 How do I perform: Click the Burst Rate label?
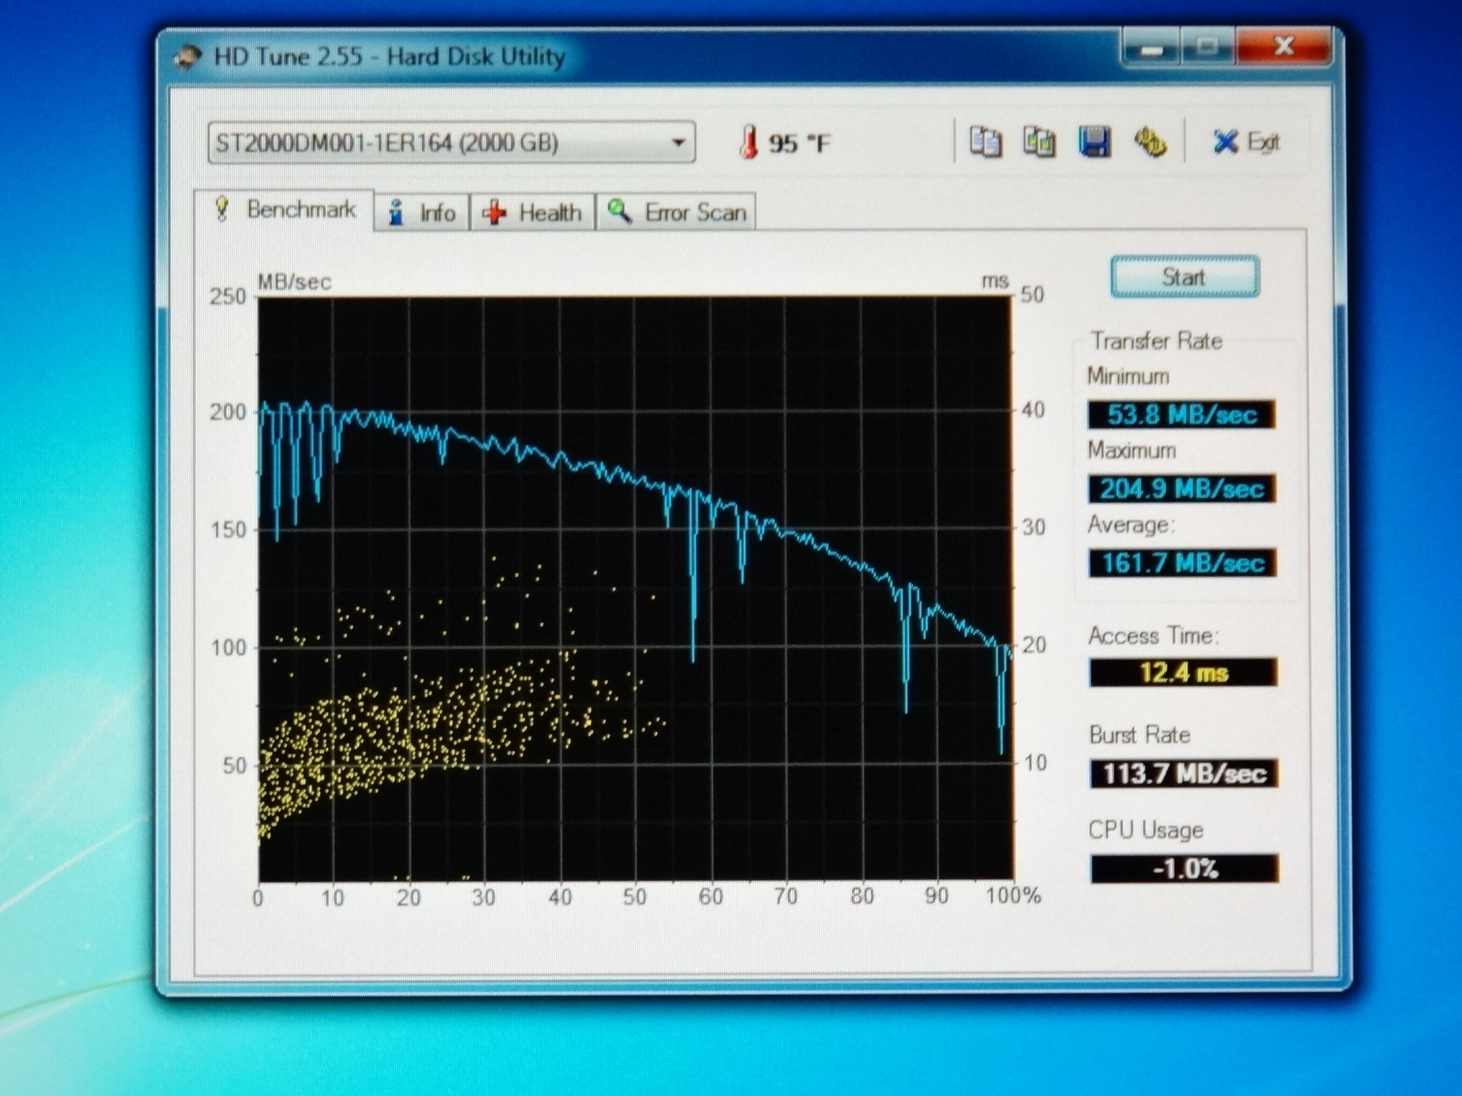coord(1140,735)
